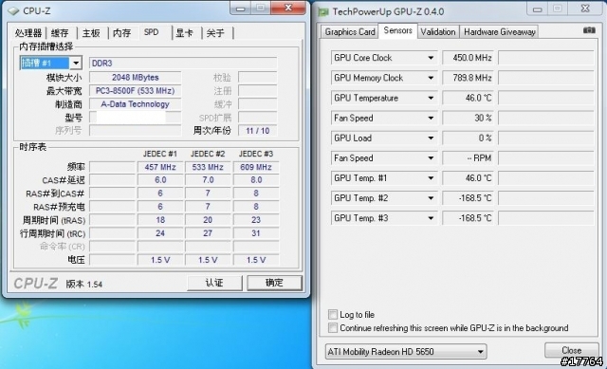The width and height of the screenshot is (607, 369).
Task: Click the 认证 button in CPU-Z
Action: click(x=215, y=283)
